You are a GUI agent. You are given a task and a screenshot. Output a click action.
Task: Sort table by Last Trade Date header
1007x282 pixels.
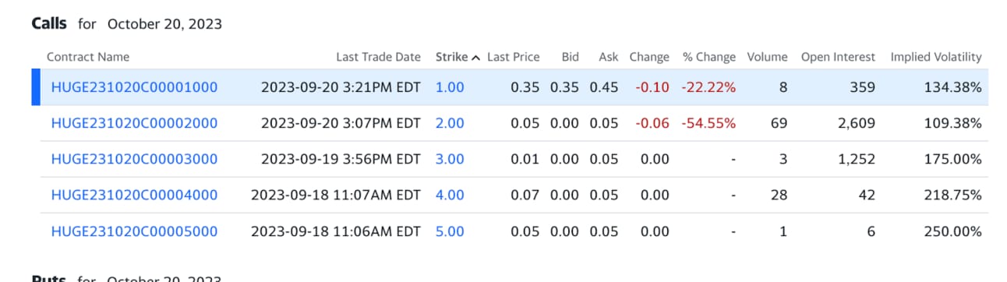tap(378, 57)
